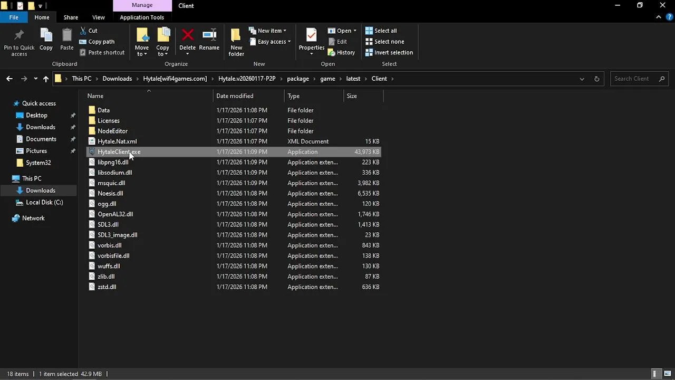Open the New item dropdown
Image resolution: width=675 pixels, height=380 pixels.
point(267,31)
